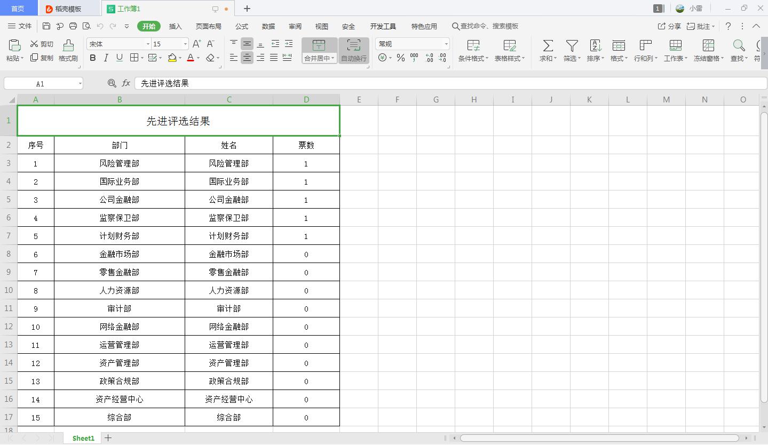Open the Name Box dropdown arrow
This screenshot has height=445, width=768.
80,83
